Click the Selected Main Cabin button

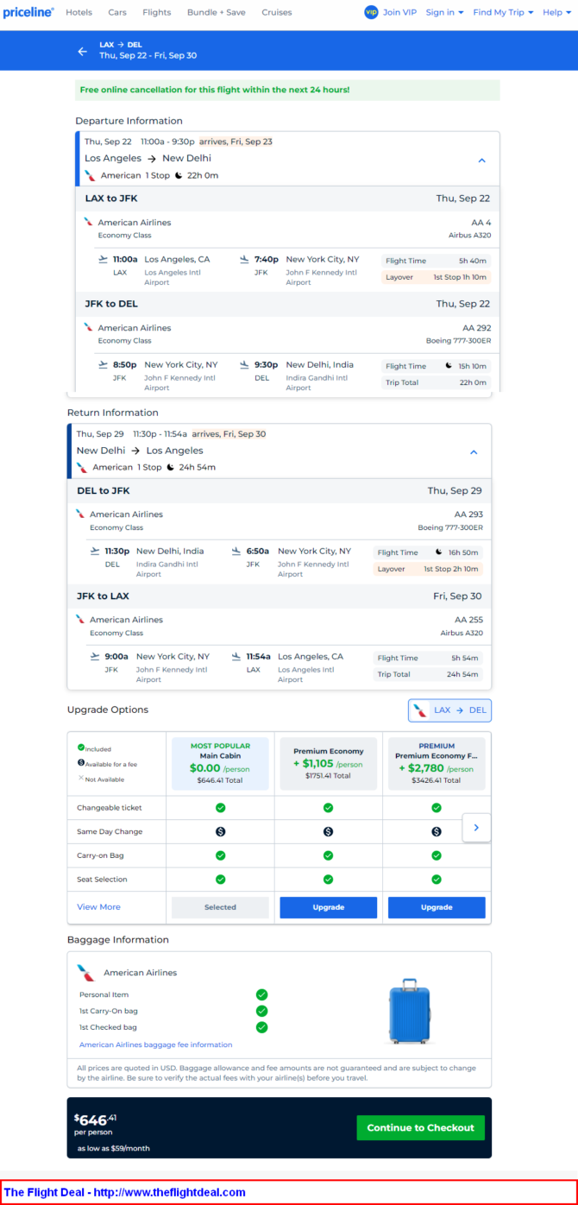(x=220, y=907)
